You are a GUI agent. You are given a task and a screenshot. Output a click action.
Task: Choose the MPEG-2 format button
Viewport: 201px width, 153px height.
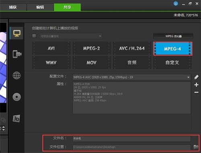pos(91,48)
